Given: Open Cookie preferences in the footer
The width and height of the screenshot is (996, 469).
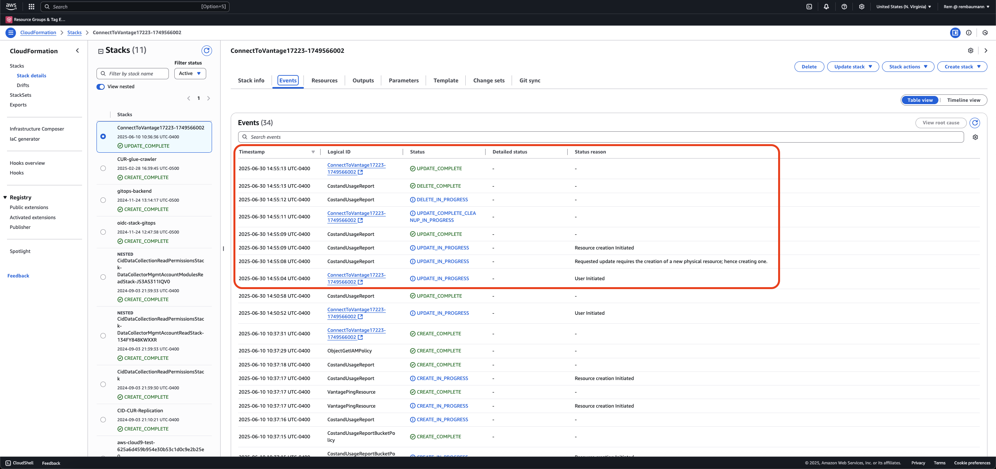Looking at the screenshot, I should pyautogui.click(x=972, y=463).
